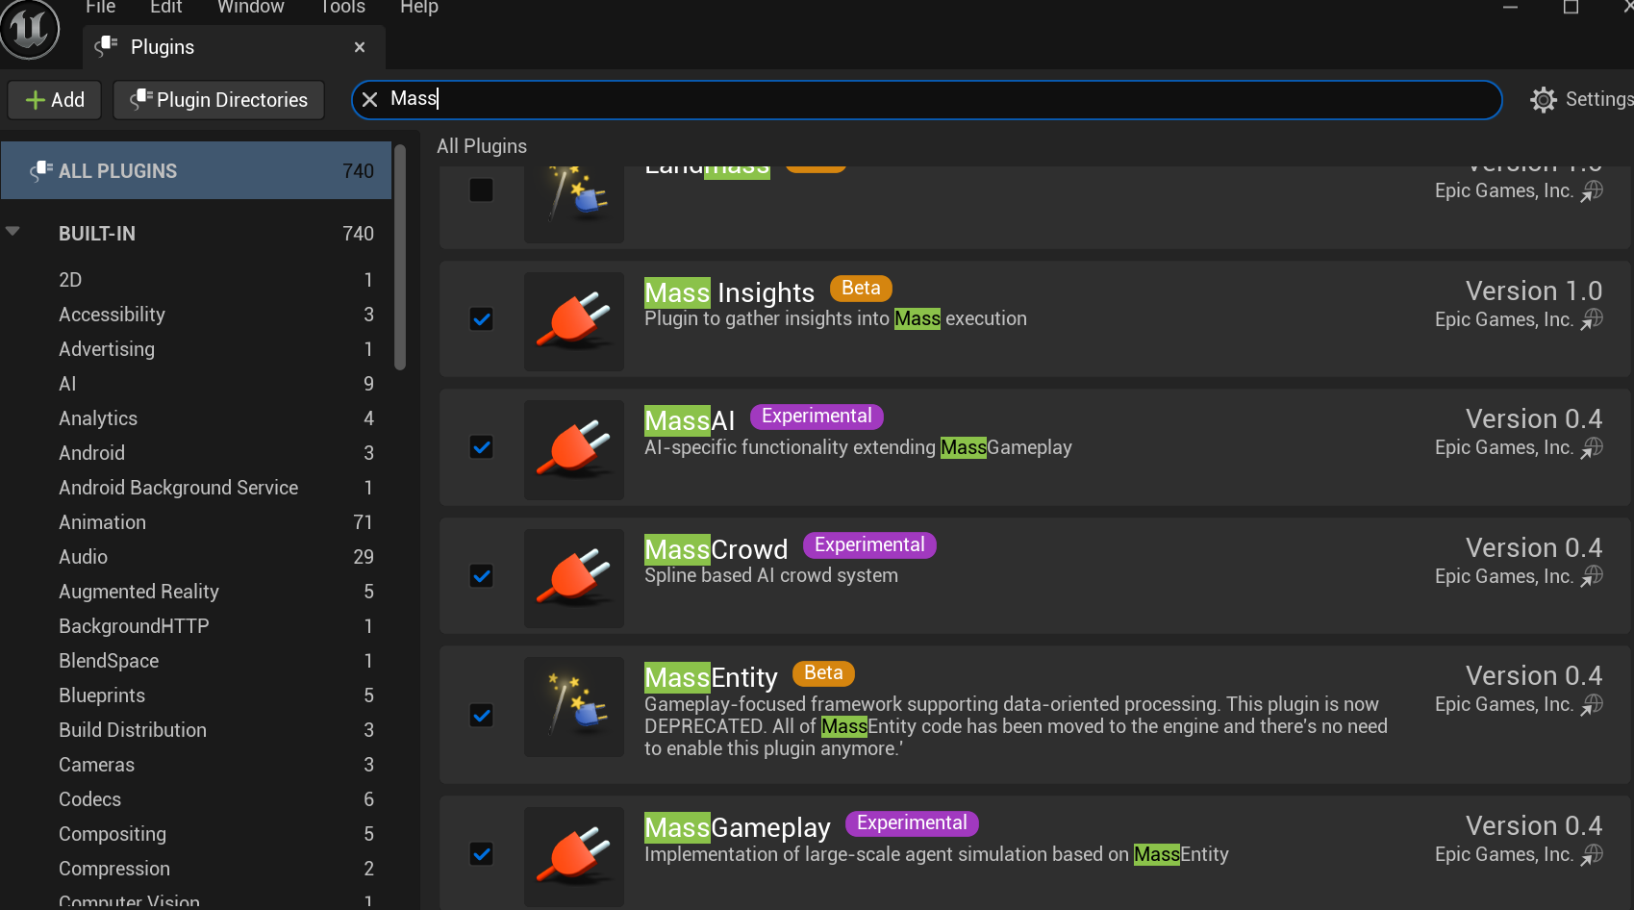The width and height of the screenshot is (1634, 910).
Task: Click the plug icon for MassGameplay
Action: 574,856
